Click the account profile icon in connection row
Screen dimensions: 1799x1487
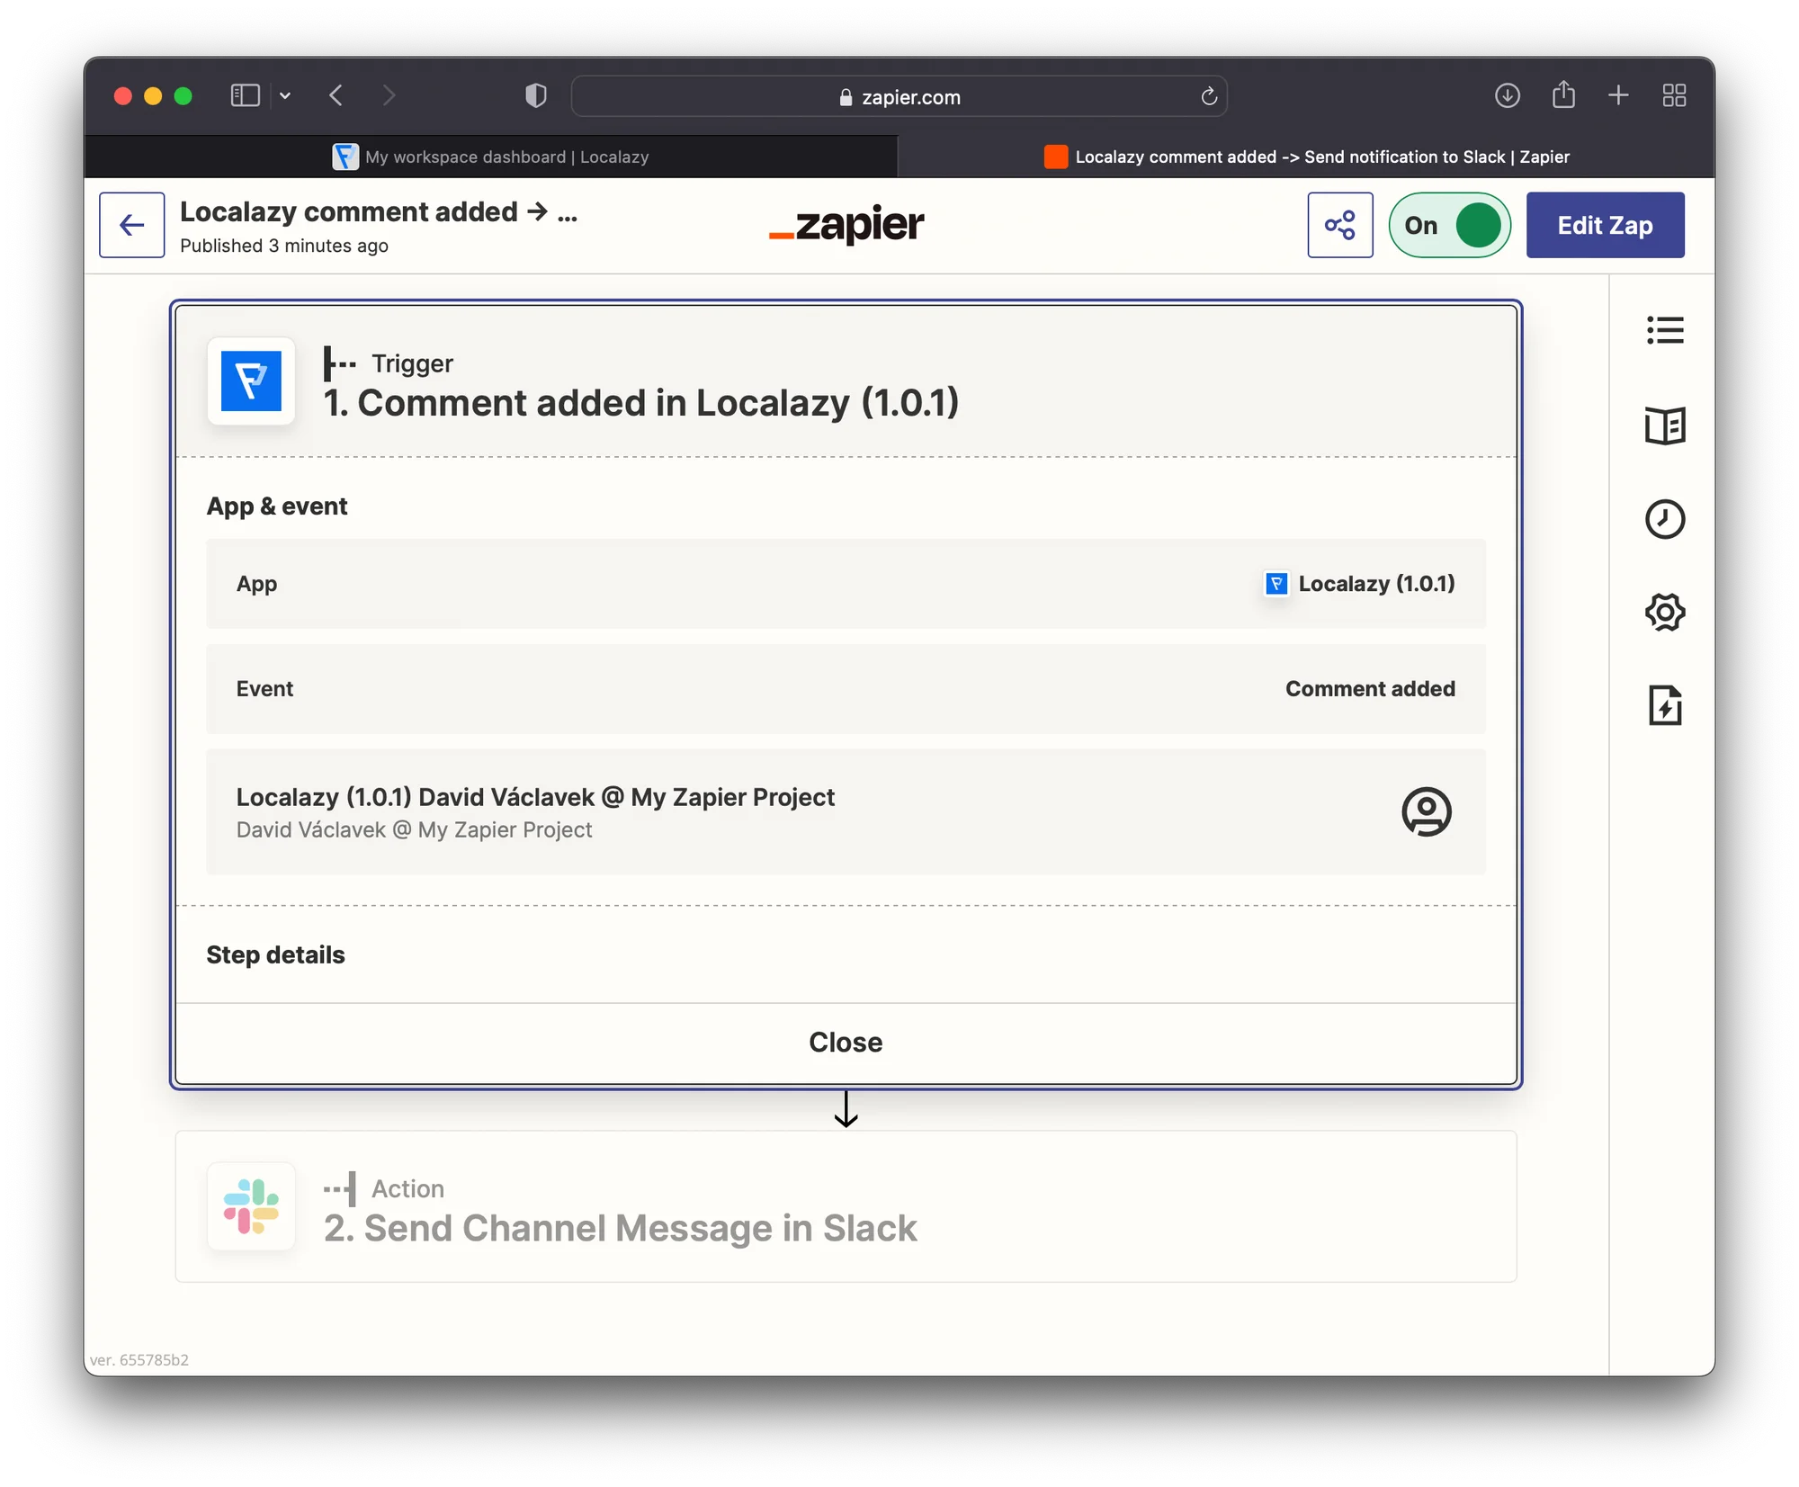[x=1426, y=811]
